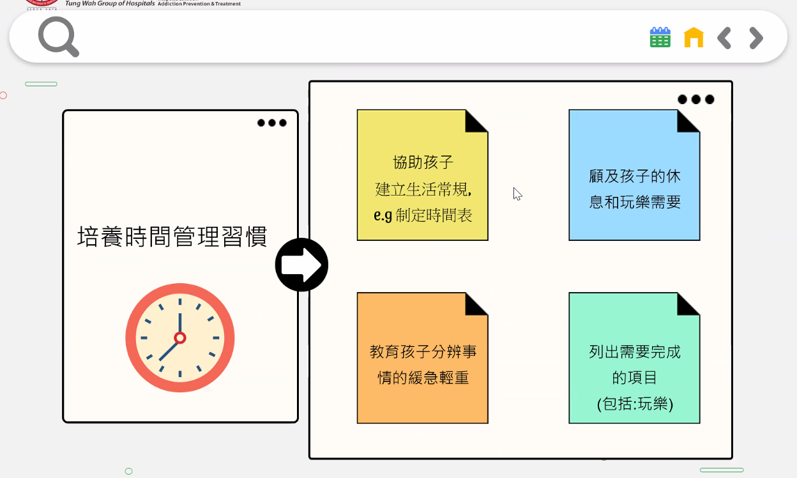Advance with the right chevron arrow

point(756,38)
